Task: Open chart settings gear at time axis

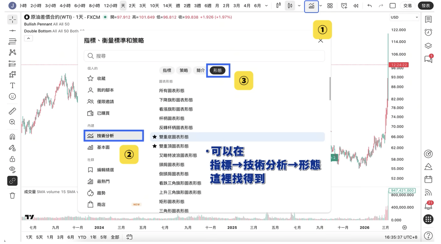Action: pyautogui.click(x=404, y=227)
